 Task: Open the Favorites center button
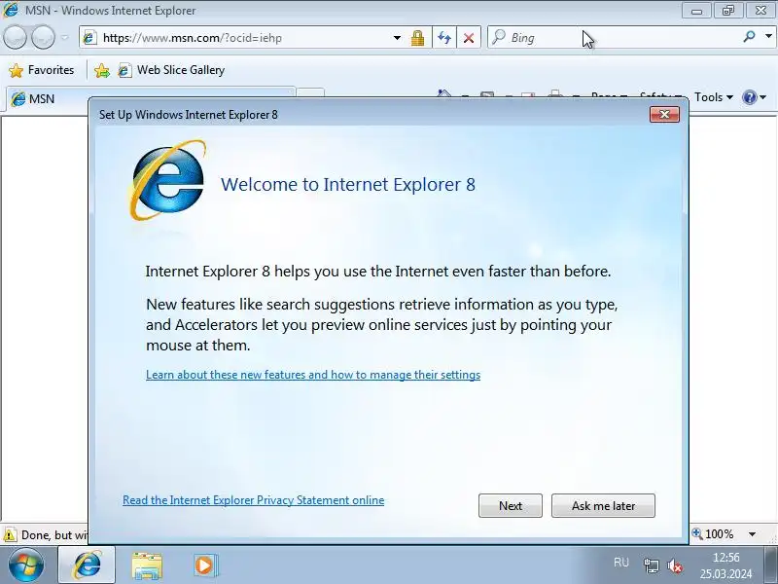tap(42, 70)
